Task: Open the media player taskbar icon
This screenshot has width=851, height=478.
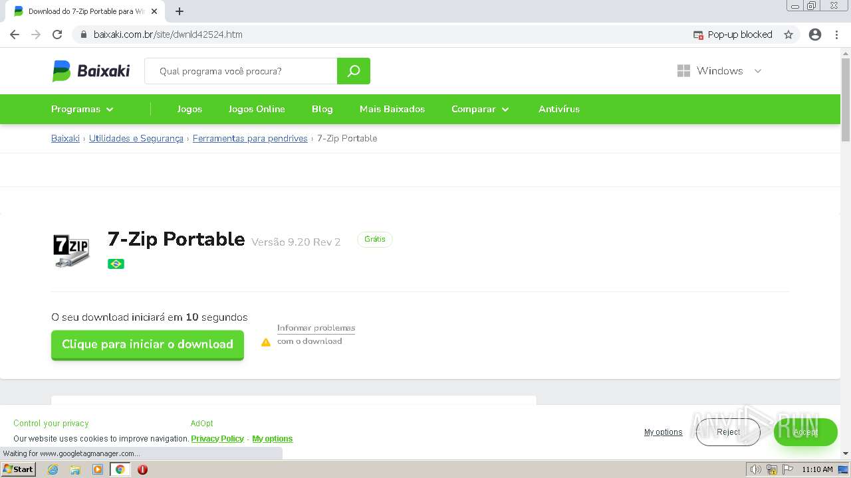Action: pyautogui.click(x=98, y=469)
